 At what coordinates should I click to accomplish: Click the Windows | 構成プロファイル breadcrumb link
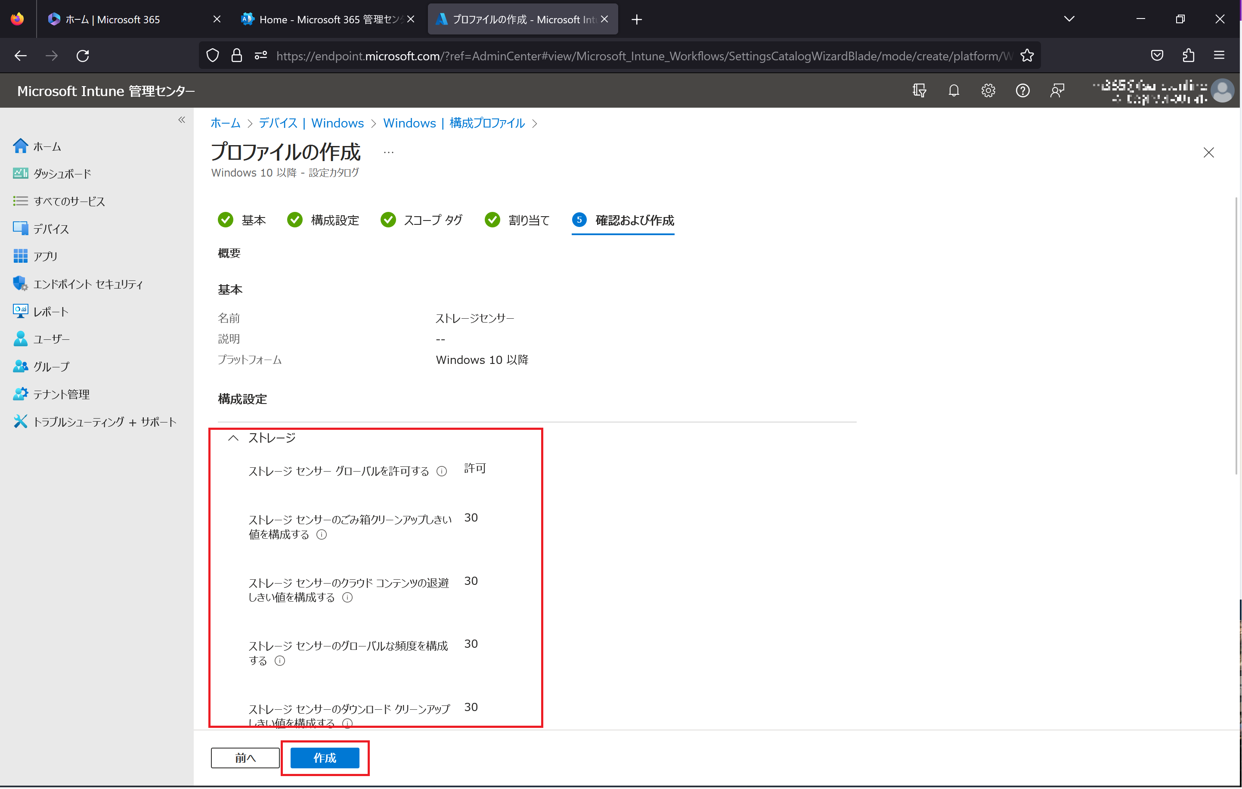tap(454, 123)
